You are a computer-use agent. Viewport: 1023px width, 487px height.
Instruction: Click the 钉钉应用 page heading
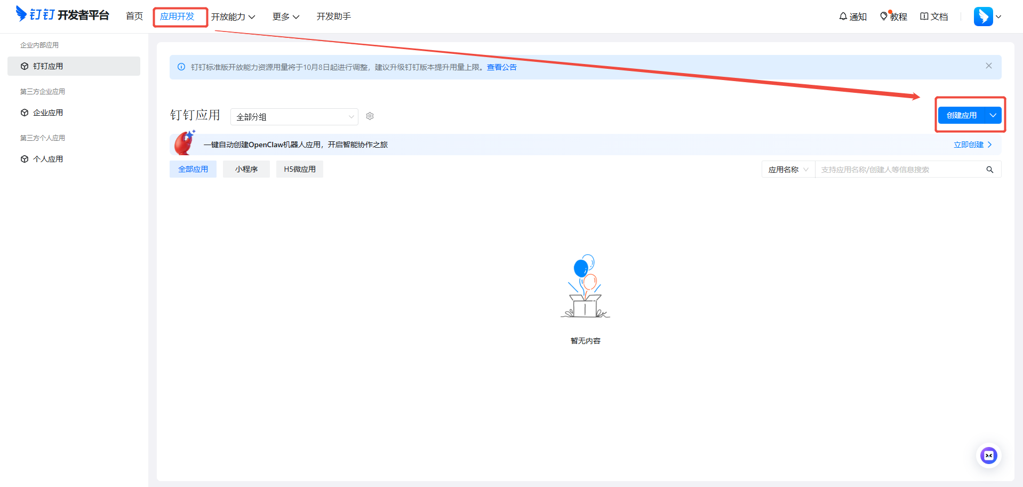tap(195, 115)
